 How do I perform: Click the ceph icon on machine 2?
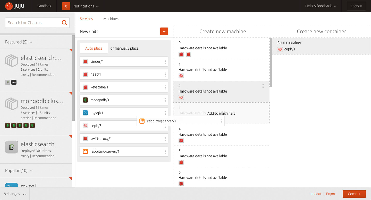[x=181, y=97]
